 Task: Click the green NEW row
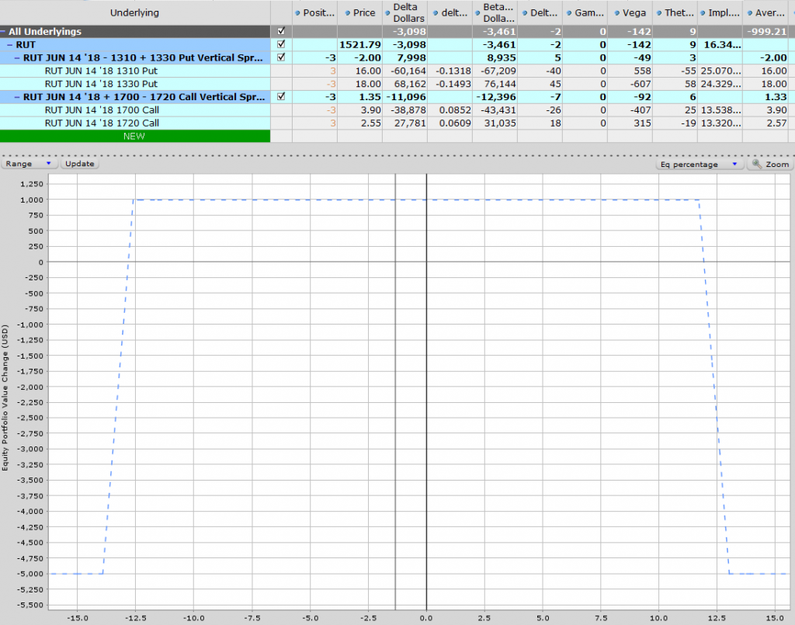click(x=135, y=136)
